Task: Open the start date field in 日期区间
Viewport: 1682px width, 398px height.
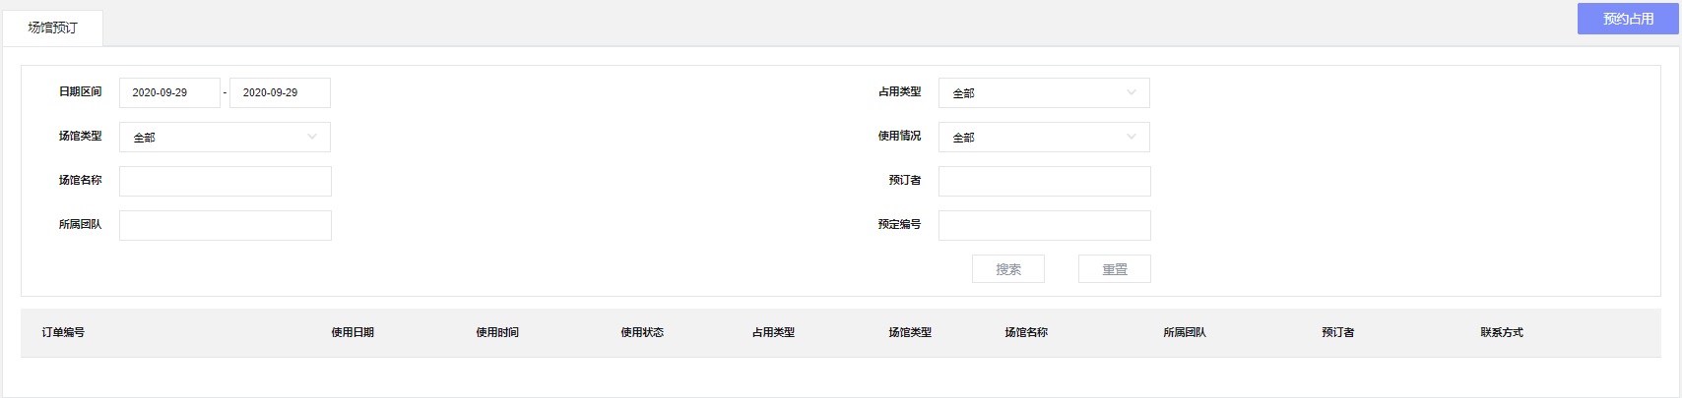Action: 169,92
